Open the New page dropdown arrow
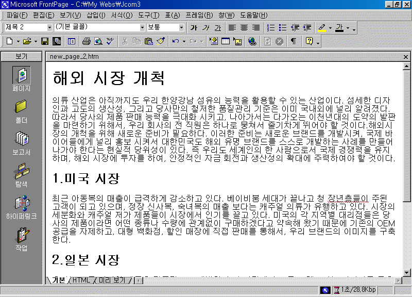The height and width of the screenshot is (297, 412). tap(18, 42)
